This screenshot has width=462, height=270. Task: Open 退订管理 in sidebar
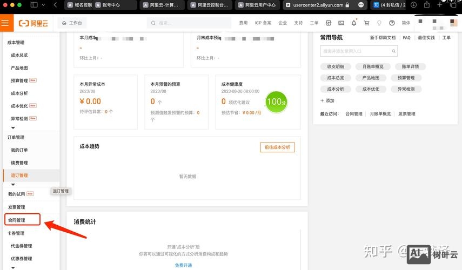tap(19, 175)
